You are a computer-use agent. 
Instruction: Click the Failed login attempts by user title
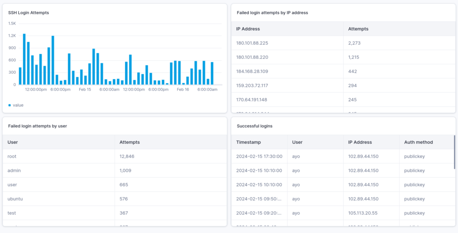click(x=38, y=126)
